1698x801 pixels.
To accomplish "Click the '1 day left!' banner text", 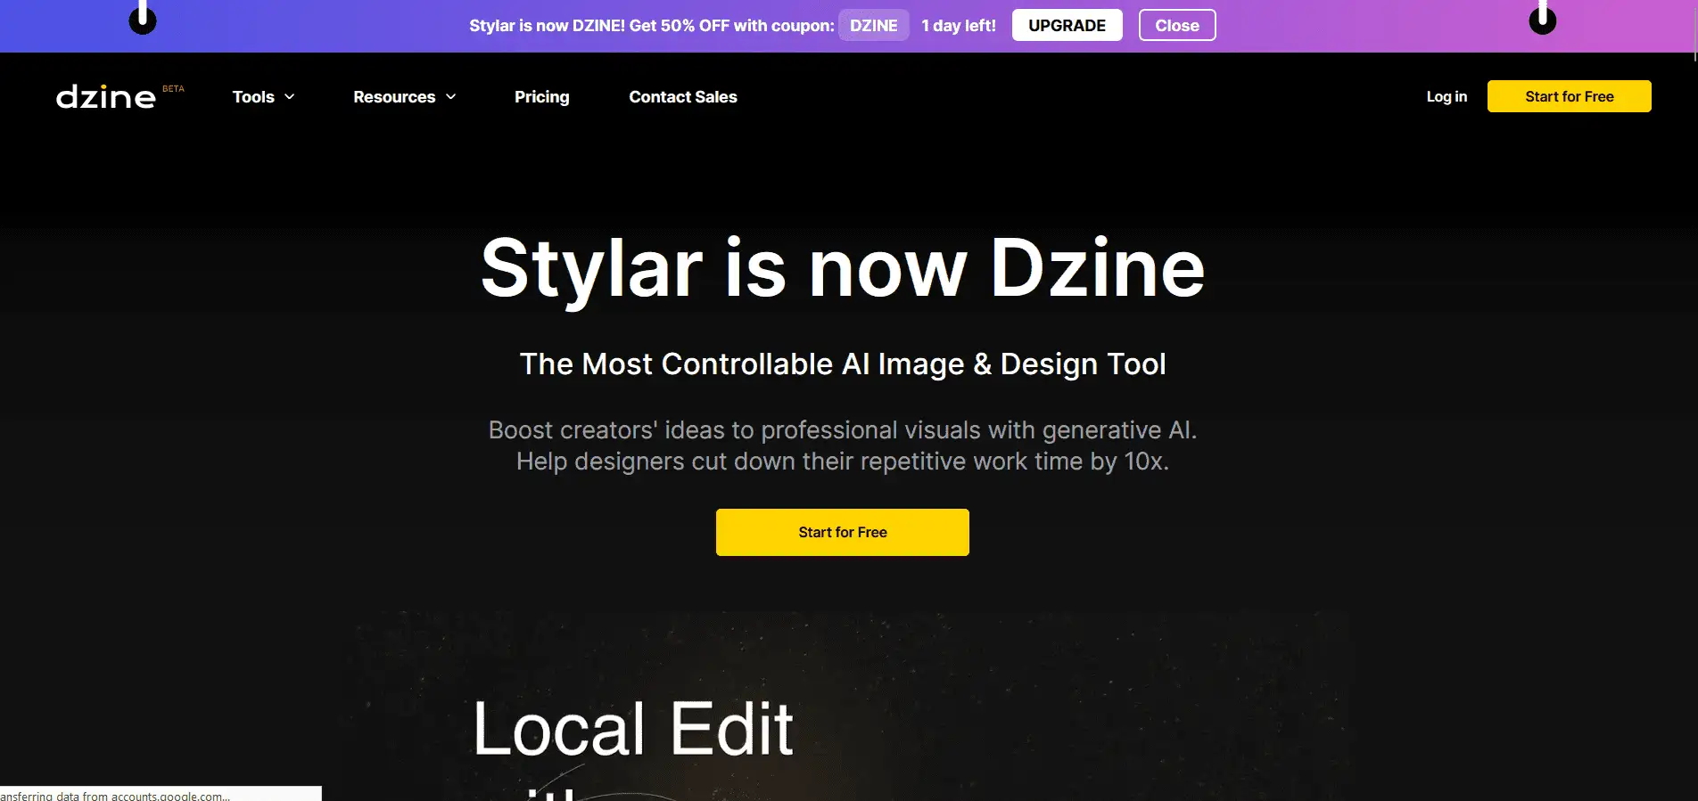I will tap(959, 25).
